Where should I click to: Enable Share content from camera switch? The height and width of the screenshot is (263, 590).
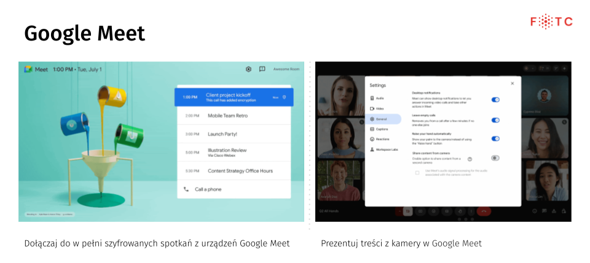click(x=495, y=158)
